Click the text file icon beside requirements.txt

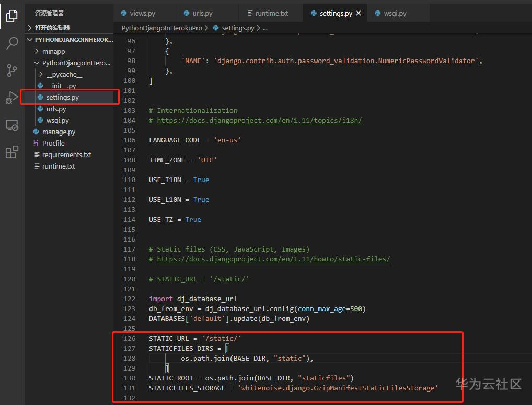click(x=37, y=155)
